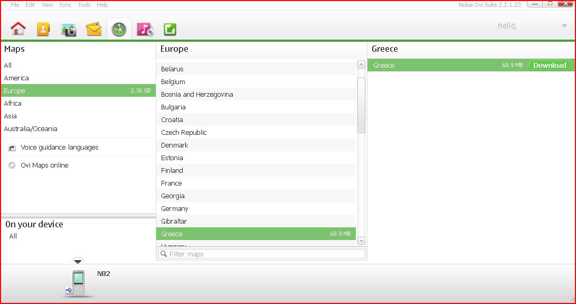576x304 pixels.
Task: Select Greece row in Europe list
Action: 256,234
